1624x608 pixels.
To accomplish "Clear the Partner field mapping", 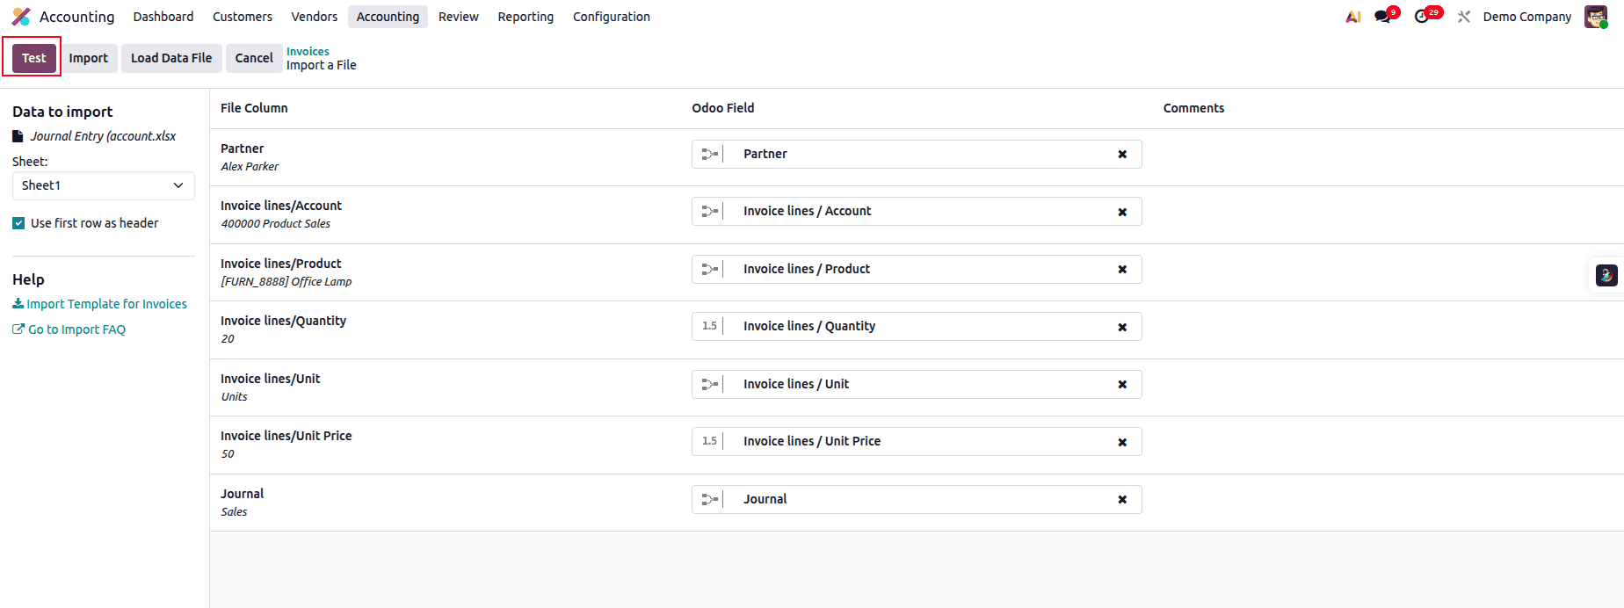I will tap(1122, 155).
